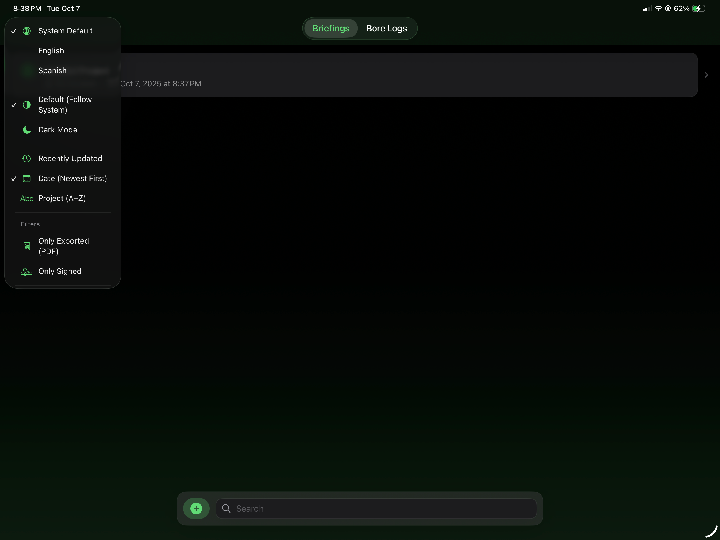Image resolution: width=720 pixels, height=540 pixels.
Task: Sort by Recently Updated
Action: click(x=63, y=159)
